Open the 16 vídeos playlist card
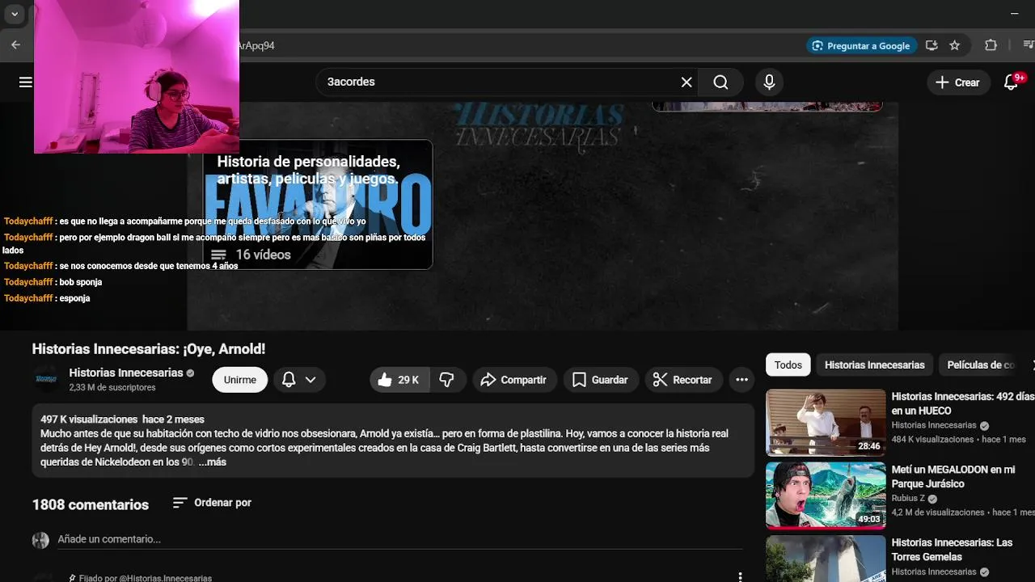 [x=318, y=205]
